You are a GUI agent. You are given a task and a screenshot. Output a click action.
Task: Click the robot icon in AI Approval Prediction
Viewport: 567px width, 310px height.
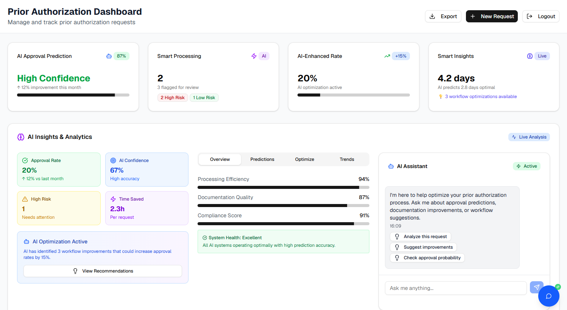(x=109, y=56)
